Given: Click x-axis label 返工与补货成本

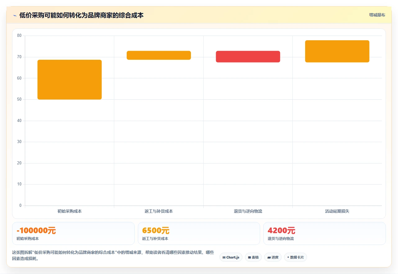Looking at the screenshot, I should coord(159,211).
